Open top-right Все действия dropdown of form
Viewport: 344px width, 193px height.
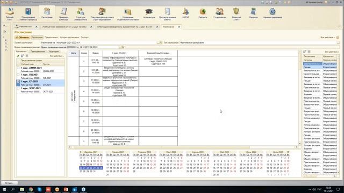[x=327, y=38]
